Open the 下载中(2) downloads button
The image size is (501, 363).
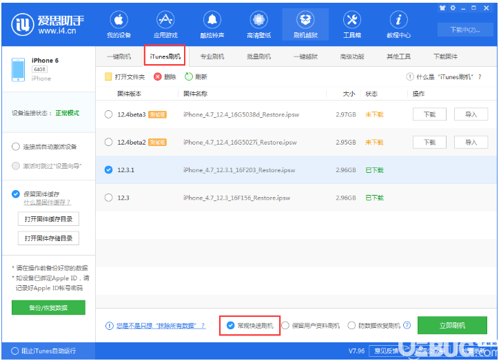pyautogui.click(x=465, y=30)
